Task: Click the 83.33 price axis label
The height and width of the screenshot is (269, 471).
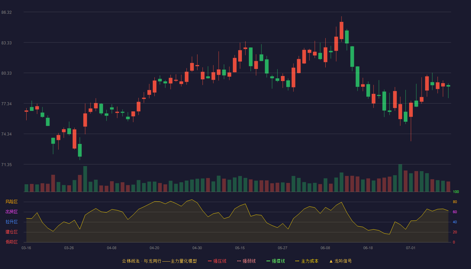Action: click(6, 43)
